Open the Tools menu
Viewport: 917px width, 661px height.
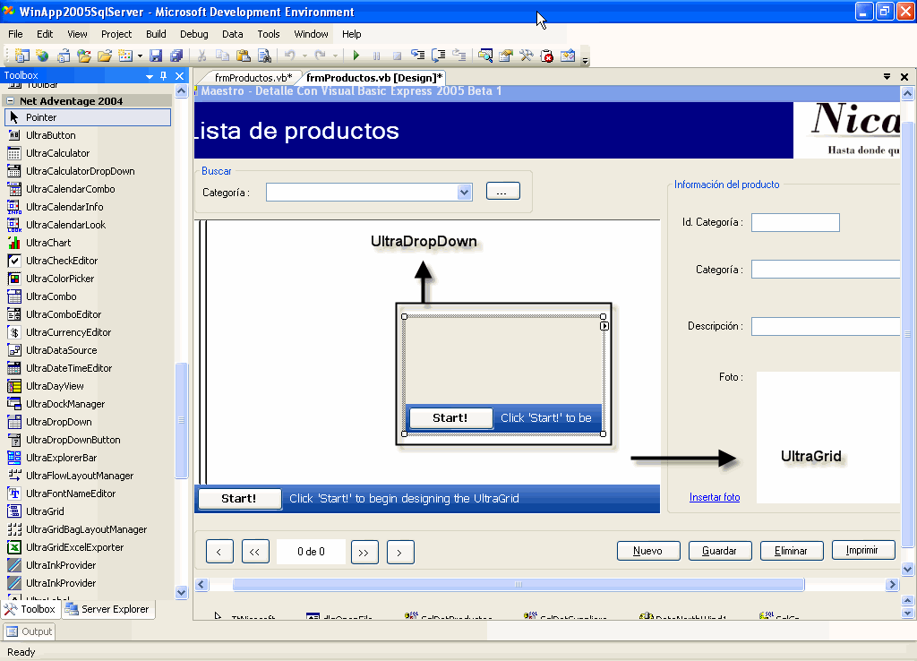pos(269,34)
